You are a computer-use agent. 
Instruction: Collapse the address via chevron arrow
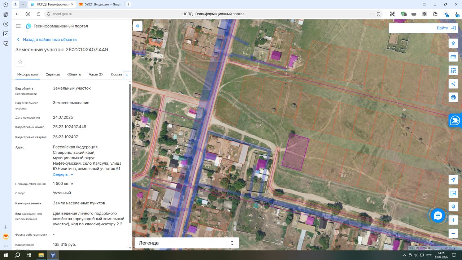click(72, 175)
